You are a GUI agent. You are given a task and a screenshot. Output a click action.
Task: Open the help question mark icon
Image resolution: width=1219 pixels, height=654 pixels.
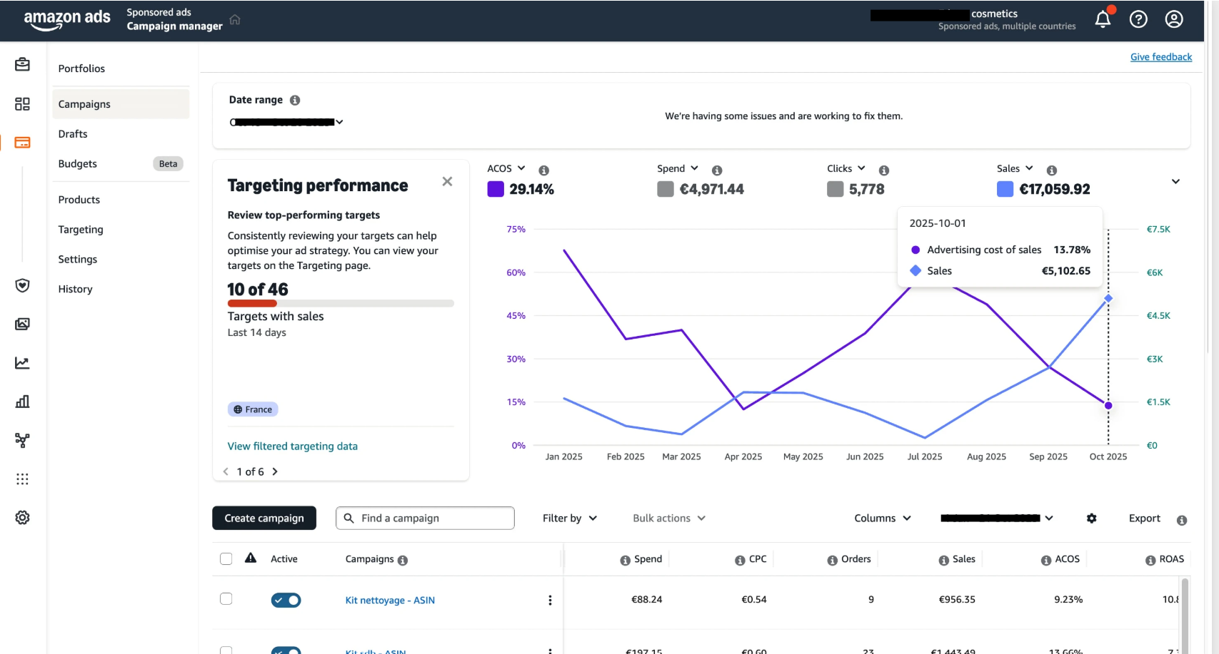[x=1138, y=19]
